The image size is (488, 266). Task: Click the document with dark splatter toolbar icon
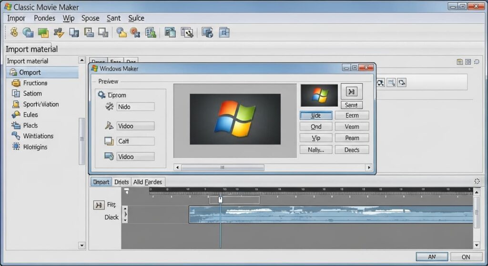187,32
